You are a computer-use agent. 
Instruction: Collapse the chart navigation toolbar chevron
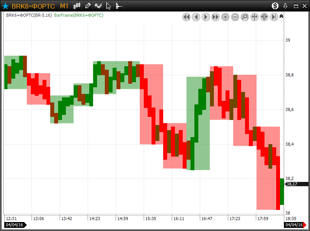point(282,16)
